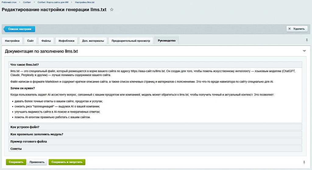Click bullet 'помочь AI-агентам правильно работать'
Image resolution: width=312 pixels, height=170 pixels.
coord(52,117)
